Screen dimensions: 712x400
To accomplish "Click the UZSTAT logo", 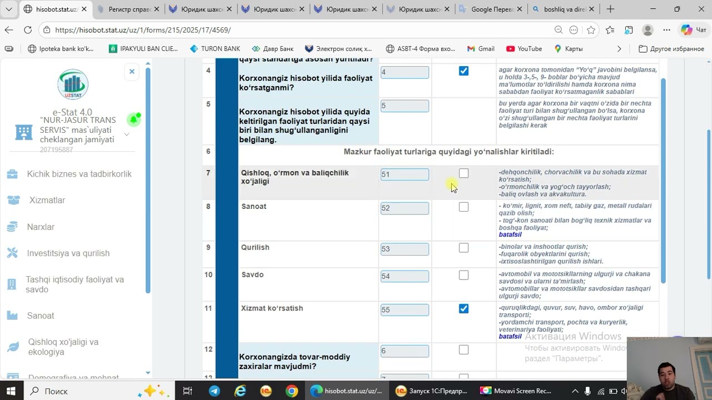I will coord(73,84).
